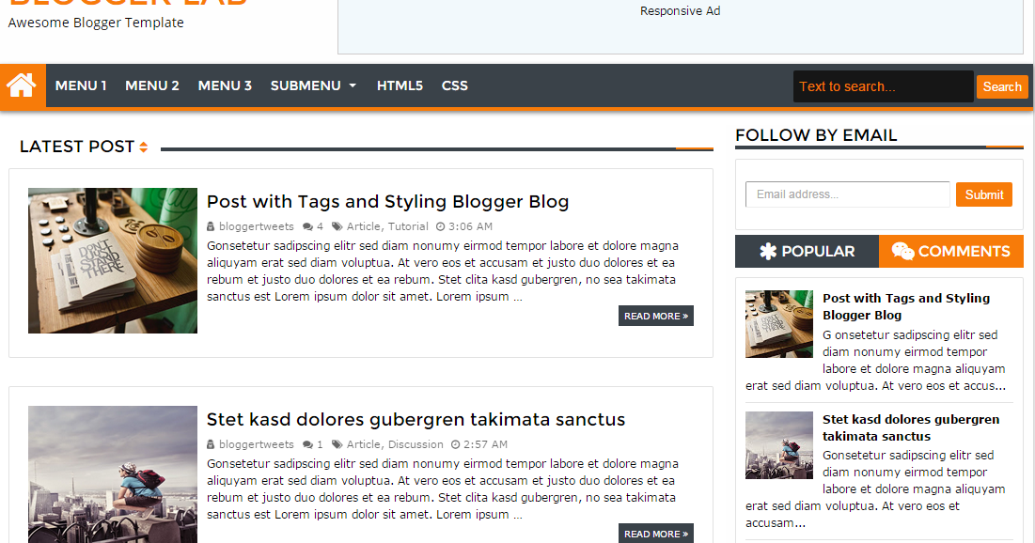Click comment bubble icon showing 4 comments

point(307,226)
